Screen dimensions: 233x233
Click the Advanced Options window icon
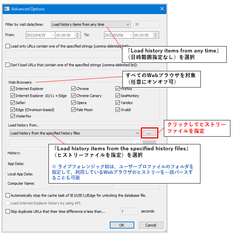(7, 9)
